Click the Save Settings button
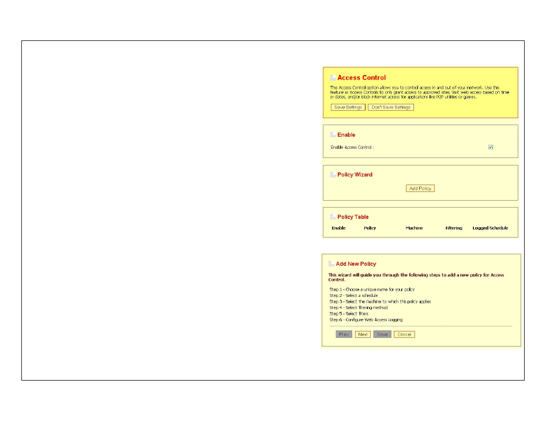This screenshot has width=550, height=425. point(348,107)
